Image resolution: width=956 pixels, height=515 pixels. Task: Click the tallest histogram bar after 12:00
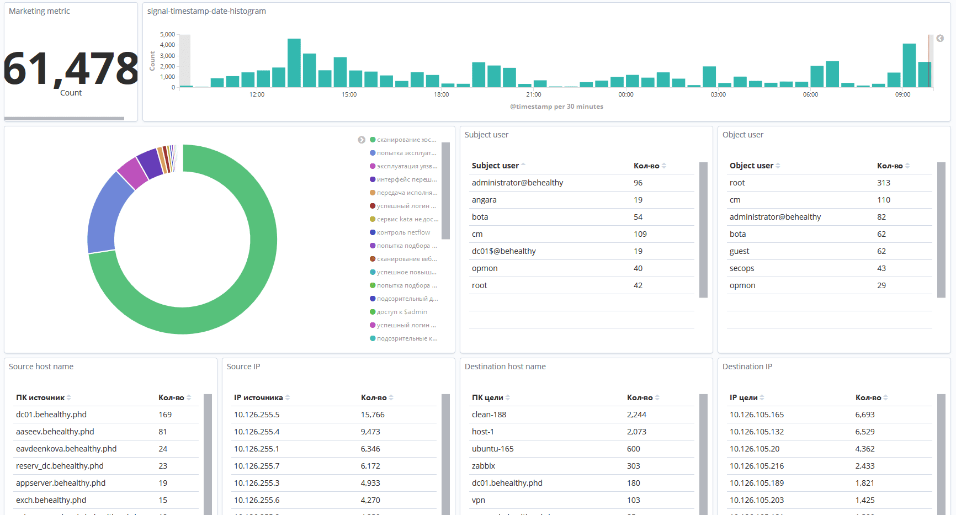tap(294, 62)
